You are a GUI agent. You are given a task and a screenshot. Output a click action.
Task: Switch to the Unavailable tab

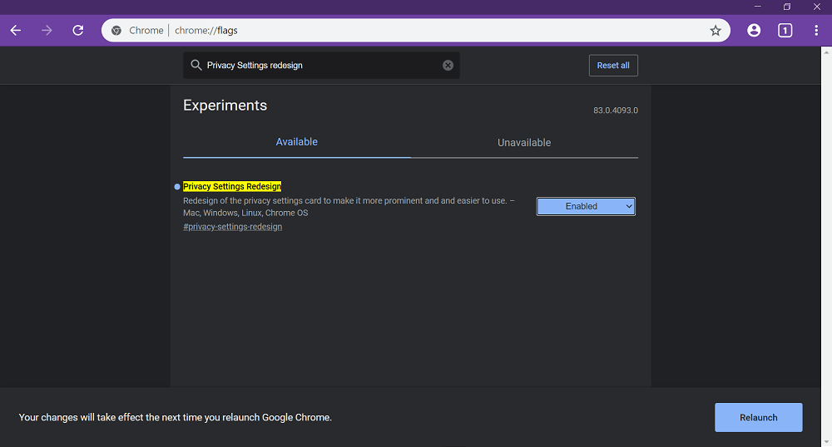coord(524,142)
